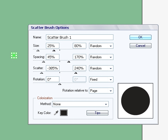This screenshot has width=168, height=140.
Task: Click the Scatter maximum field showing 240%
Action: 80,68
